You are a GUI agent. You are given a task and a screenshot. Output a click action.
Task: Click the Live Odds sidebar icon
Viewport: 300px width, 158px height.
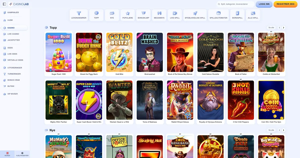(x=4, y=54)
